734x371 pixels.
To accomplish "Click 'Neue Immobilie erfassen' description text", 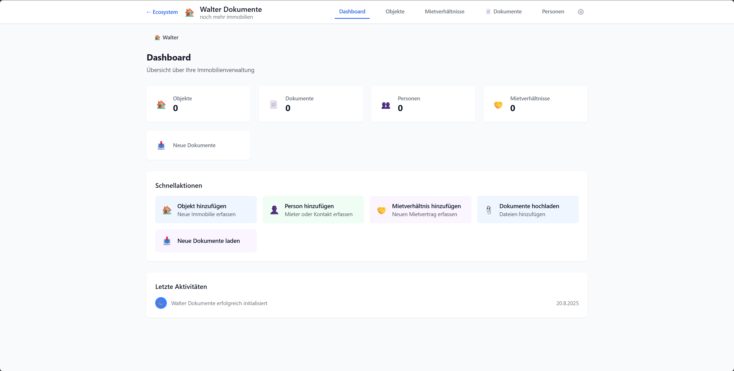I will coord(207,214).
